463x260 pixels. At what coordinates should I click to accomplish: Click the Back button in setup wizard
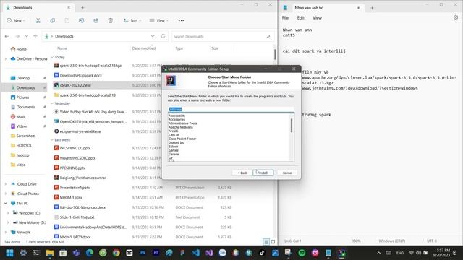[x=242, y=173]
